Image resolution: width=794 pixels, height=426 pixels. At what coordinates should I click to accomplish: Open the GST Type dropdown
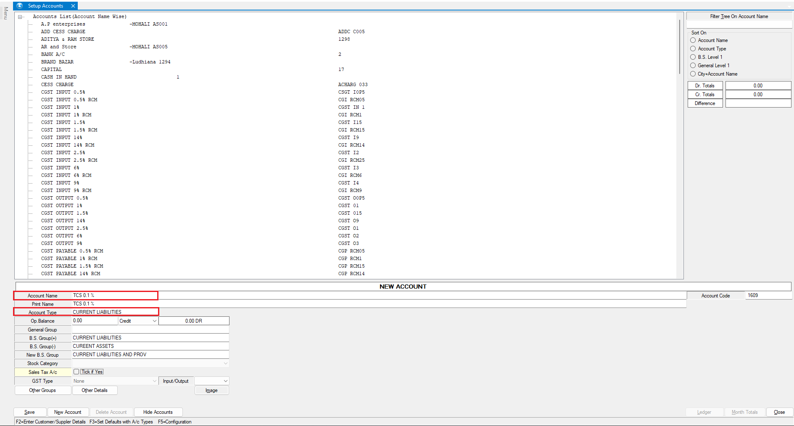pyautogui.click(x=154, y=381)
